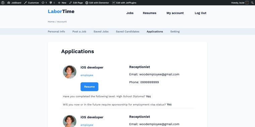Go to My account page
This screenshot has width=255, height=127.
click(175, 13)
